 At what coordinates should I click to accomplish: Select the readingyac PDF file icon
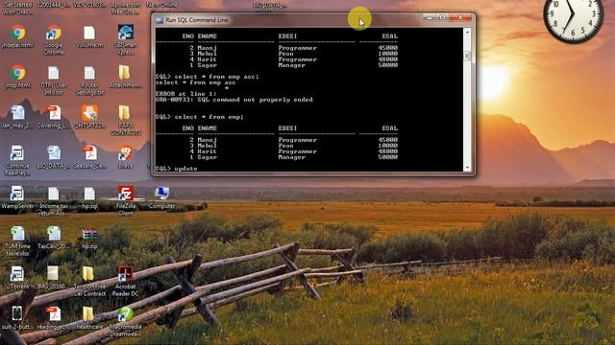(x=54, y=314)
